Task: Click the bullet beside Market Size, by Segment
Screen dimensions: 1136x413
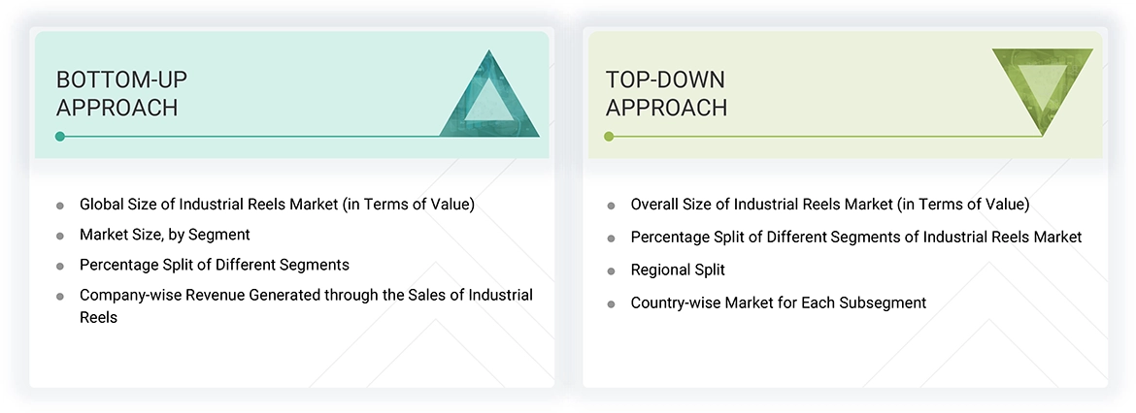Action: (60, 236)
